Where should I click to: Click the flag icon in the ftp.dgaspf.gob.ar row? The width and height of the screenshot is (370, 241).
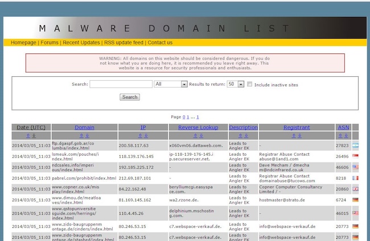[355, 146]
